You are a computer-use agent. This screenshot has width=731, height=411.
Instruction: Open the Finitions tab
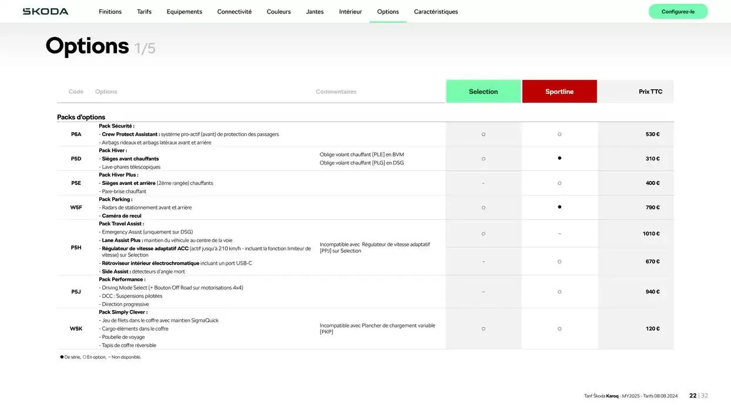(110, 12)
